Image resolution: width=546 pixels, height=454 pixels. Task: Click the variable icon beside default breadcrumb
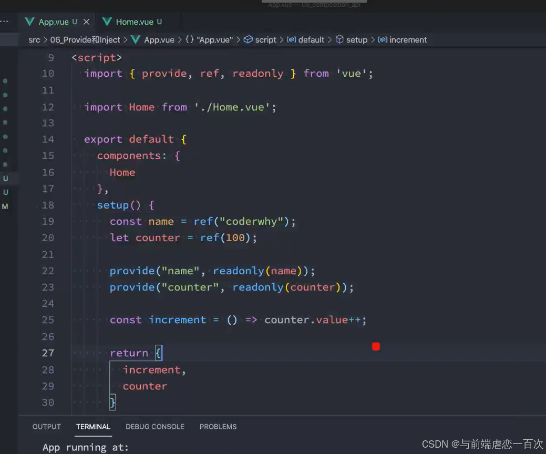click(x=292, y=40)
